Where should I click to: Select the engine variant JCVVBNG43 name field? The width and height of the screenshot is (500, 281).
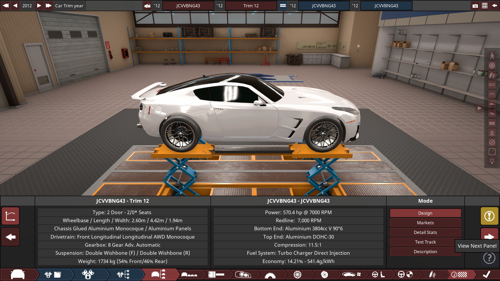(x=386, y=6)
